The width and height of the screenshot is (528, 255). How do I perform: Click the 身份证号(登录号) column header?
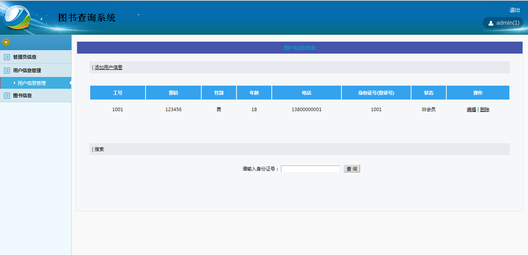point(376,93)
